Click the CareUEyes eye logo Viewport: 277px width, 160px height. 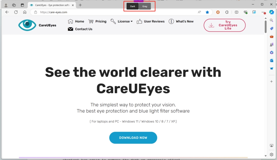pos(27,25)
